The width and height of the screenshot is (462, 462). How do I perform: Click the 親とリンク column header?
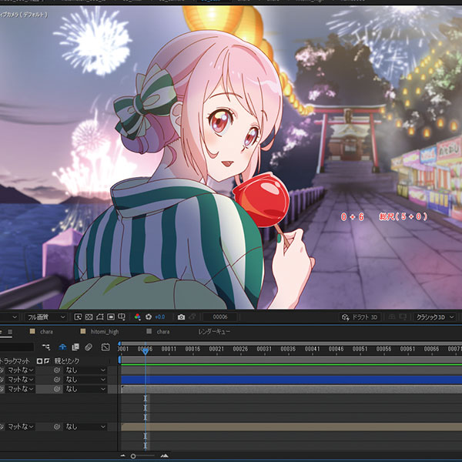coord(67,361)
